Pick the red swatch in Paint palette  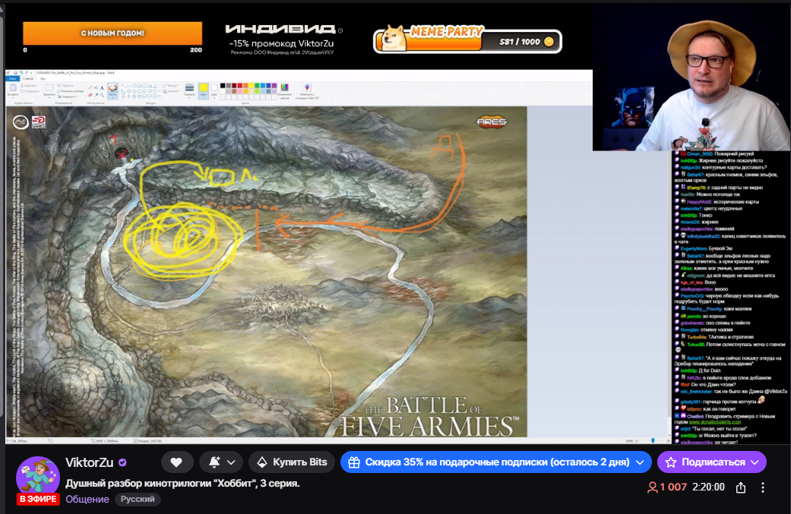point(240,86)
